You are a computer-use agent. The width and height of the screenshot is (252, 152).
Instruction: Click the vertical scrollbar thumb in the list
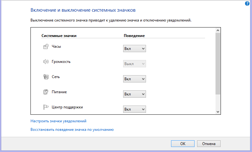(x=218, y=63)
